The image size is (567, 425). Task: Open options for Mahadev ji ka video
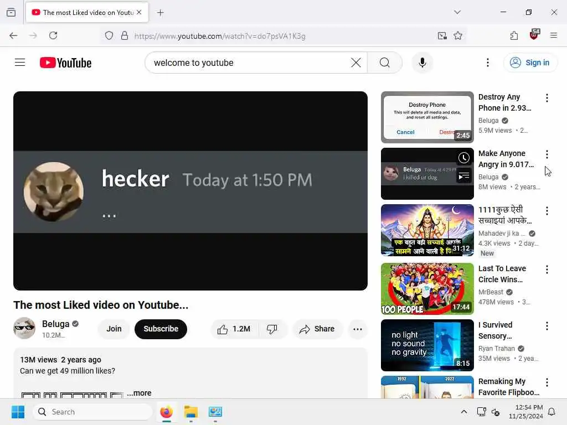pos(547,211)
